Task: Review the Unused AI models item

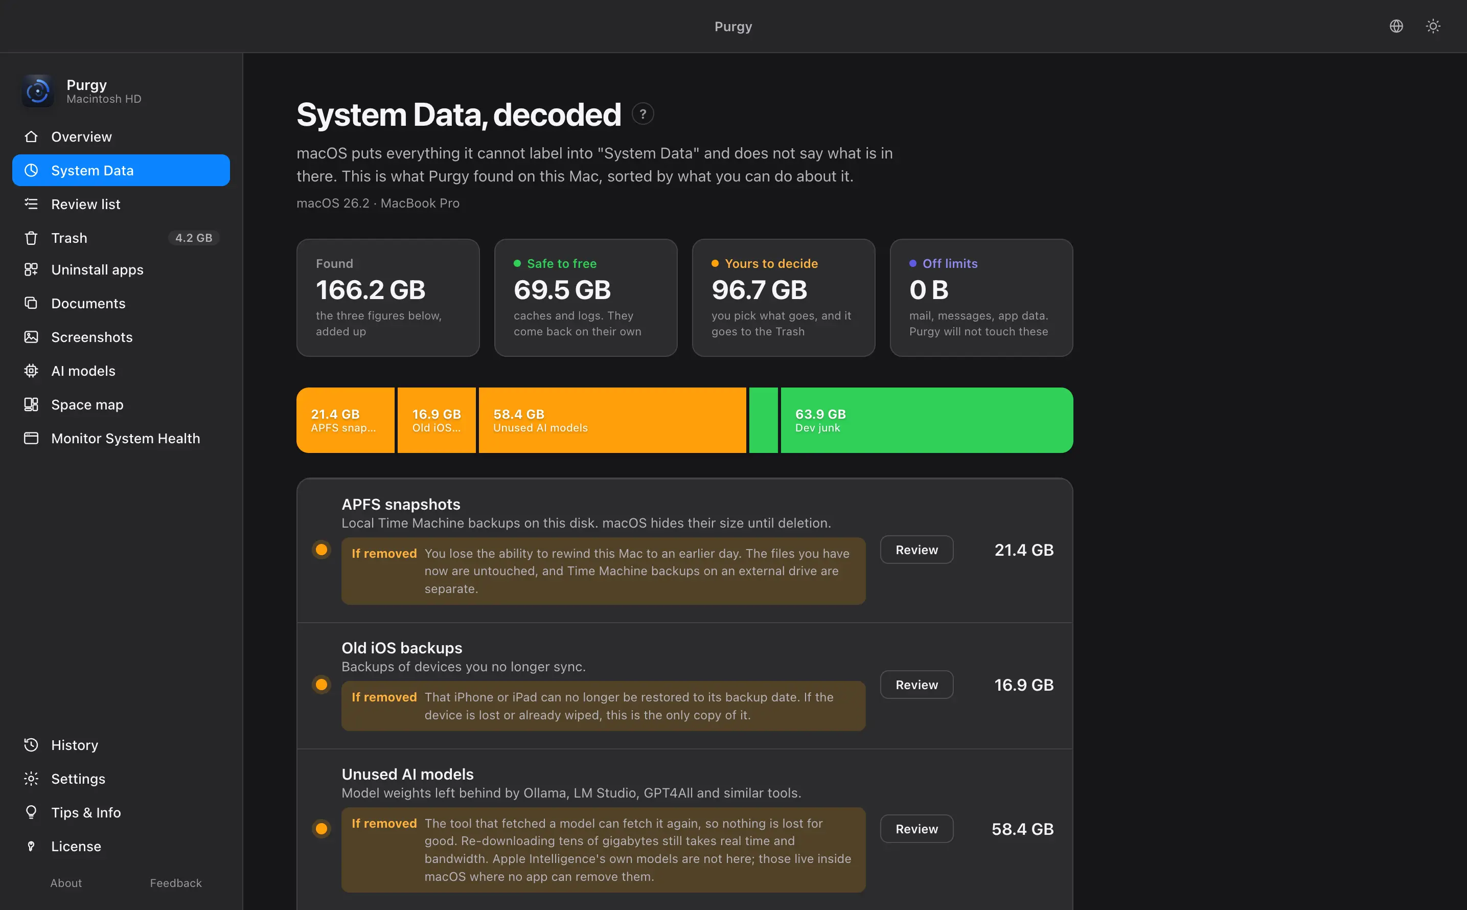Action: 916,829
